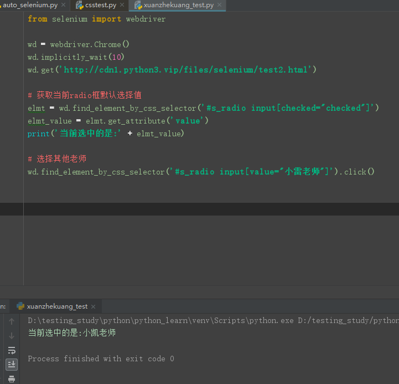Viewport: 399px width, 384px height.
Task: Click the Up the Stack Trace arrow
Action: [12, 321]
